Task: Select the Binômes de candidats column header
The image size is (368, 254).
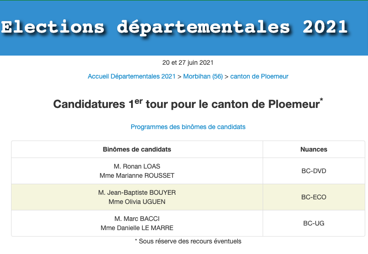Action: tap(137, 149)
